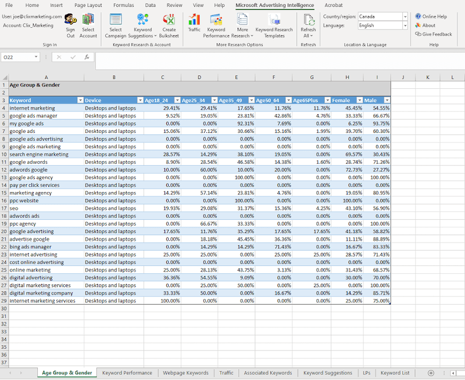This screenshot has width=465, height=380.
Task: Click into the formula bar input
Action: pos(280,61)
